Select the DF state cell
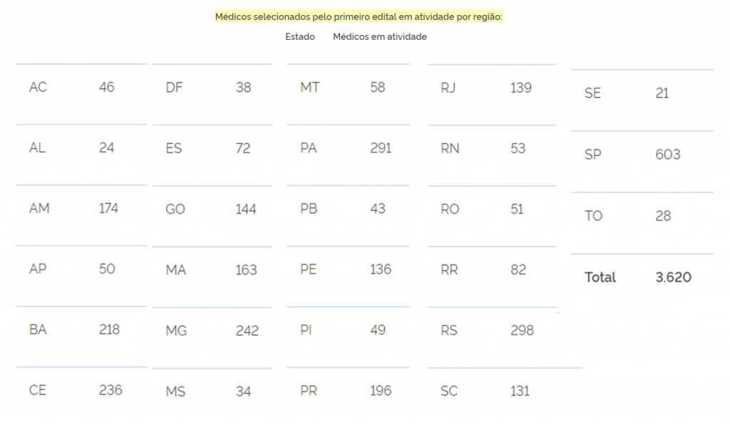Image resolution: width=730 pixels, height=424 pixels. click(174, 88)
